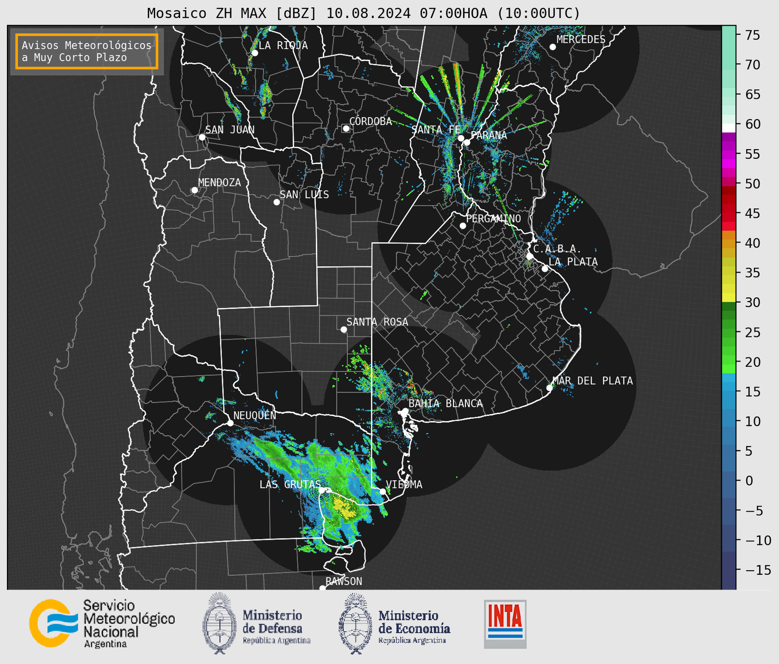Click the SANTA ROSA label text
779x664 pixels.
377,322
